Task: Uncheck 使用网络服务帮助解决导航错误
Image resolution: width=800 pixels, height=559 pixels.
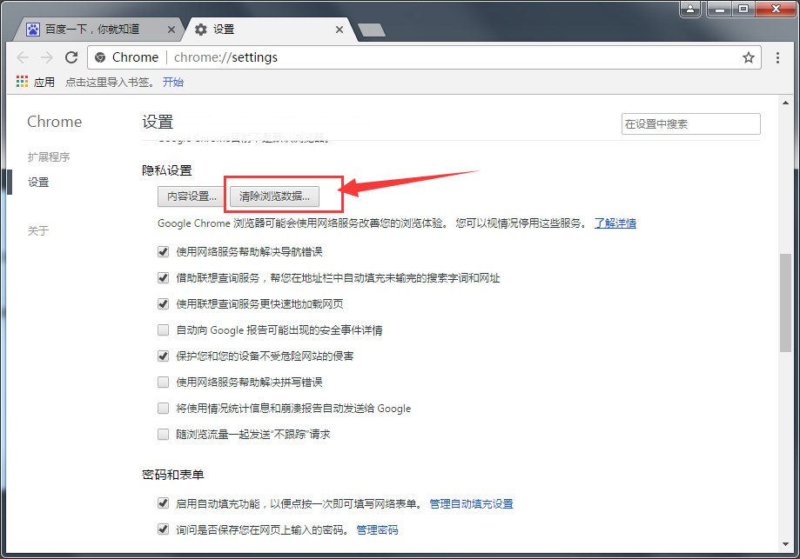Action: coord(163,252)
